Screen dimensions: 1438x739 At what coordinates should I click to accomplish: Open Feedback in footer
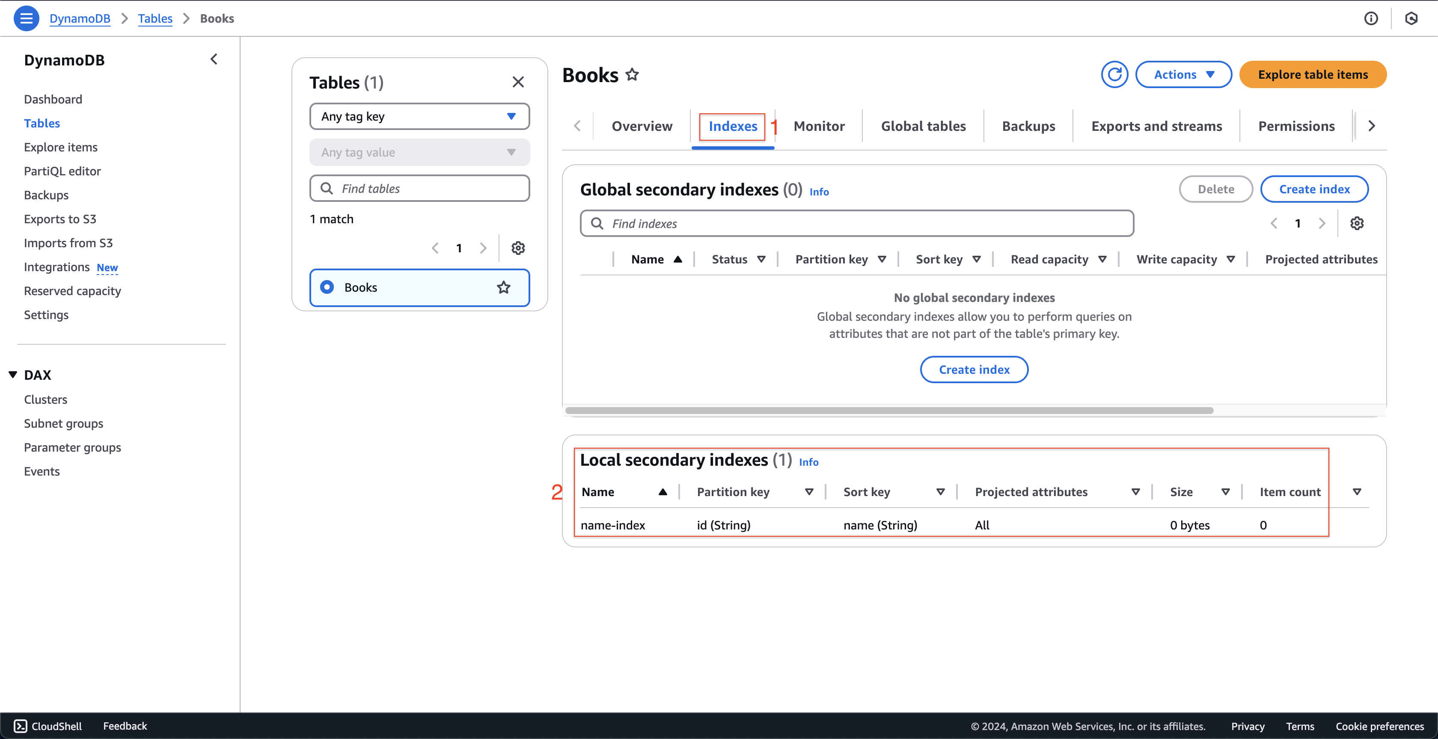[x=125, y=726]
